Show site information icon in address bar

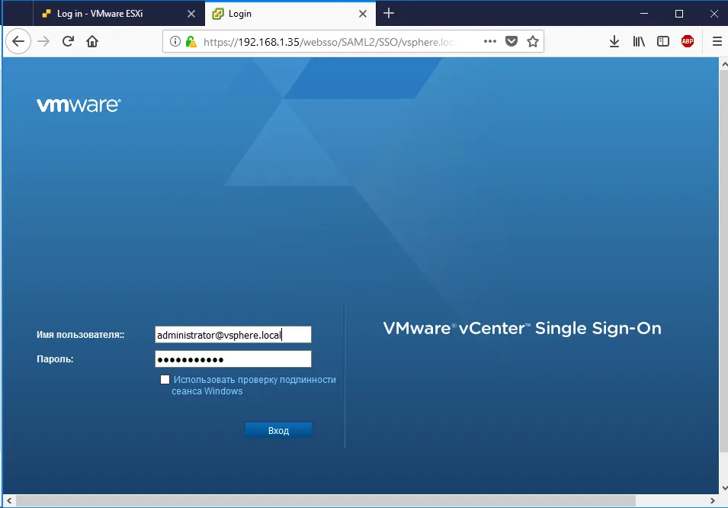(x=175, y=41)
